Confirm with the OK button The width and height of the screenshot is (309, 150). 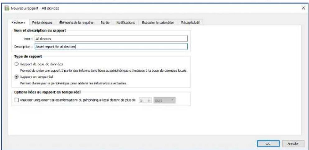tap(268, 144)
